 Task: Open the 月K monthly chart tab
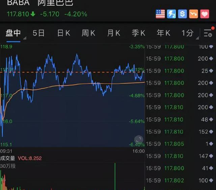tap(114, 33)
